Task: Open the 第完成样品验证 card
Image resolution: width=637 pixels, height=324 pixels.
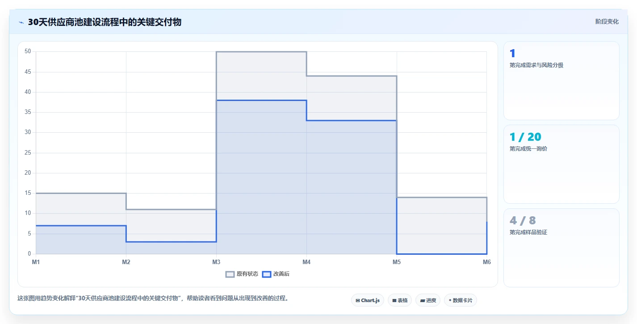Action: 562,248
